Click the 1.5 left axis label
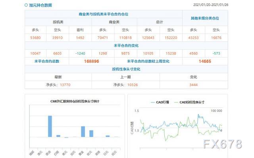The image size is (254, 158). (x=137, y=111)
